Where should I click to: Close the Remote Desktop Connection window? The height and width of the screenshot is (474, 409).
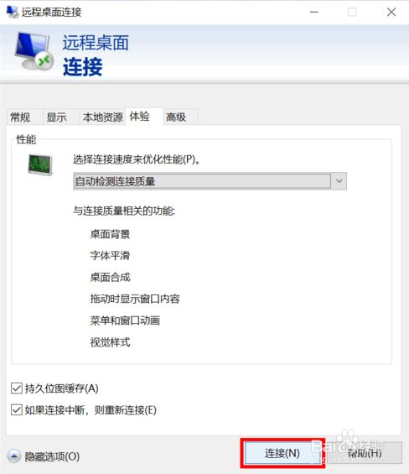[391, 12]
